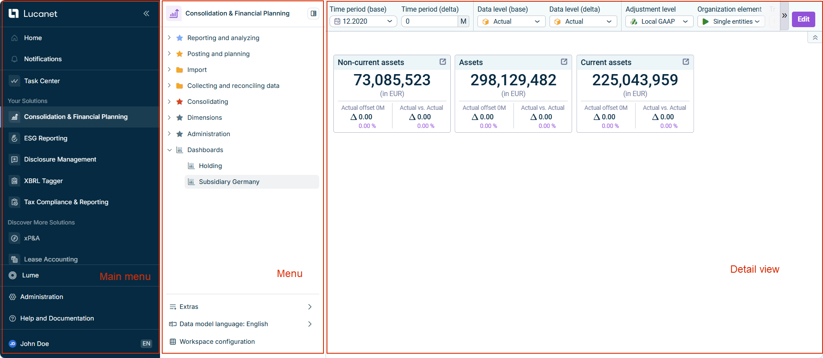Expand Administration node in the menu tree
The height and width of the screenshot is (358, 823).
point(169,134)
